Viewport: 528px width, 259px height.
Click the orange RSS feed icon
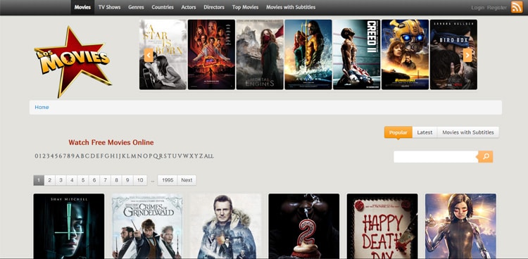coord(517,7)
